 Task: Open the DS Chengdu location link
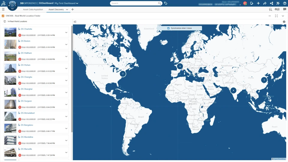pos(26,77)
